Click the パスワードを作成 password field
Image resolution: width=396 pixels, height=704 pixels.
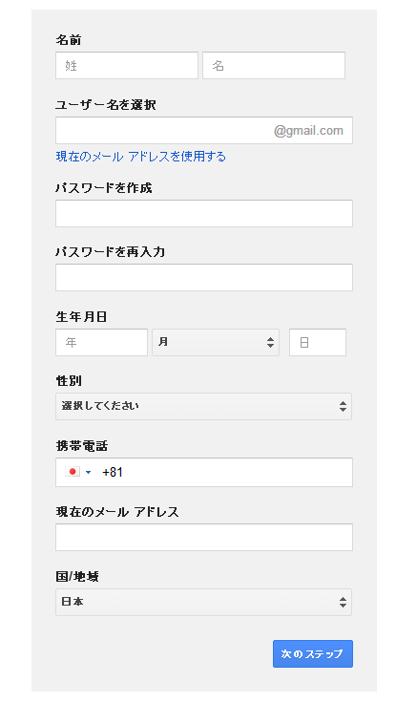coord(204,213)
